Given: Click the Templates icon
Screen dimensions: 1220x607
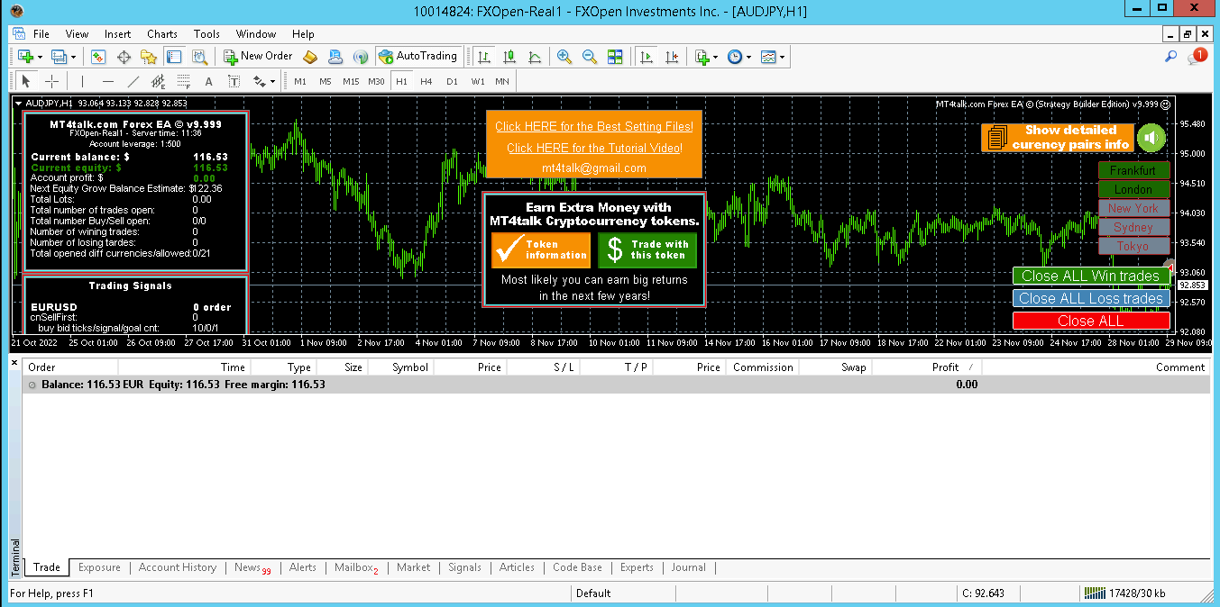Looking at the screenshot, I should point(768,56).
